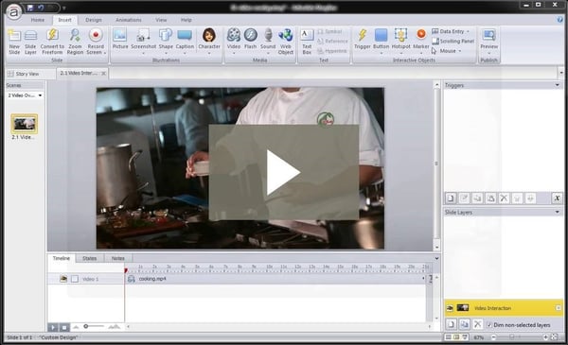
Task: Click the Video media icon
Action: (x=234, y=35)
